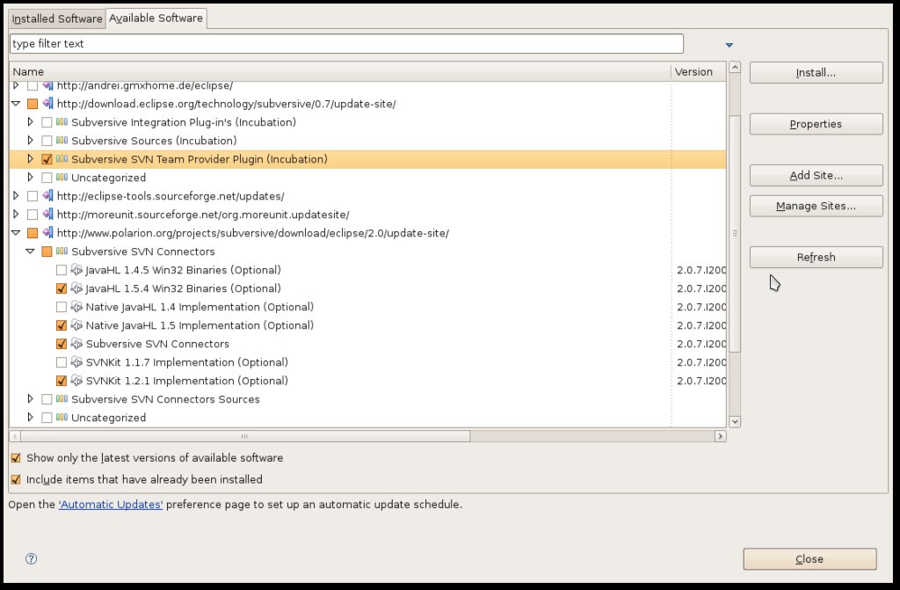Image resolution: width=900 pixels, height=590 pixels.
Task: Click the scroll down arrow of software list
Action: (x=735, y=422)
